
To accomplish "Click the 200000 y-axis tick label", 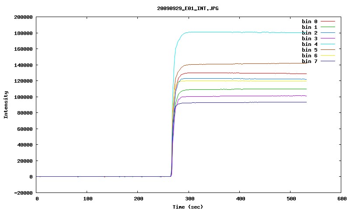I will point(23,17).
